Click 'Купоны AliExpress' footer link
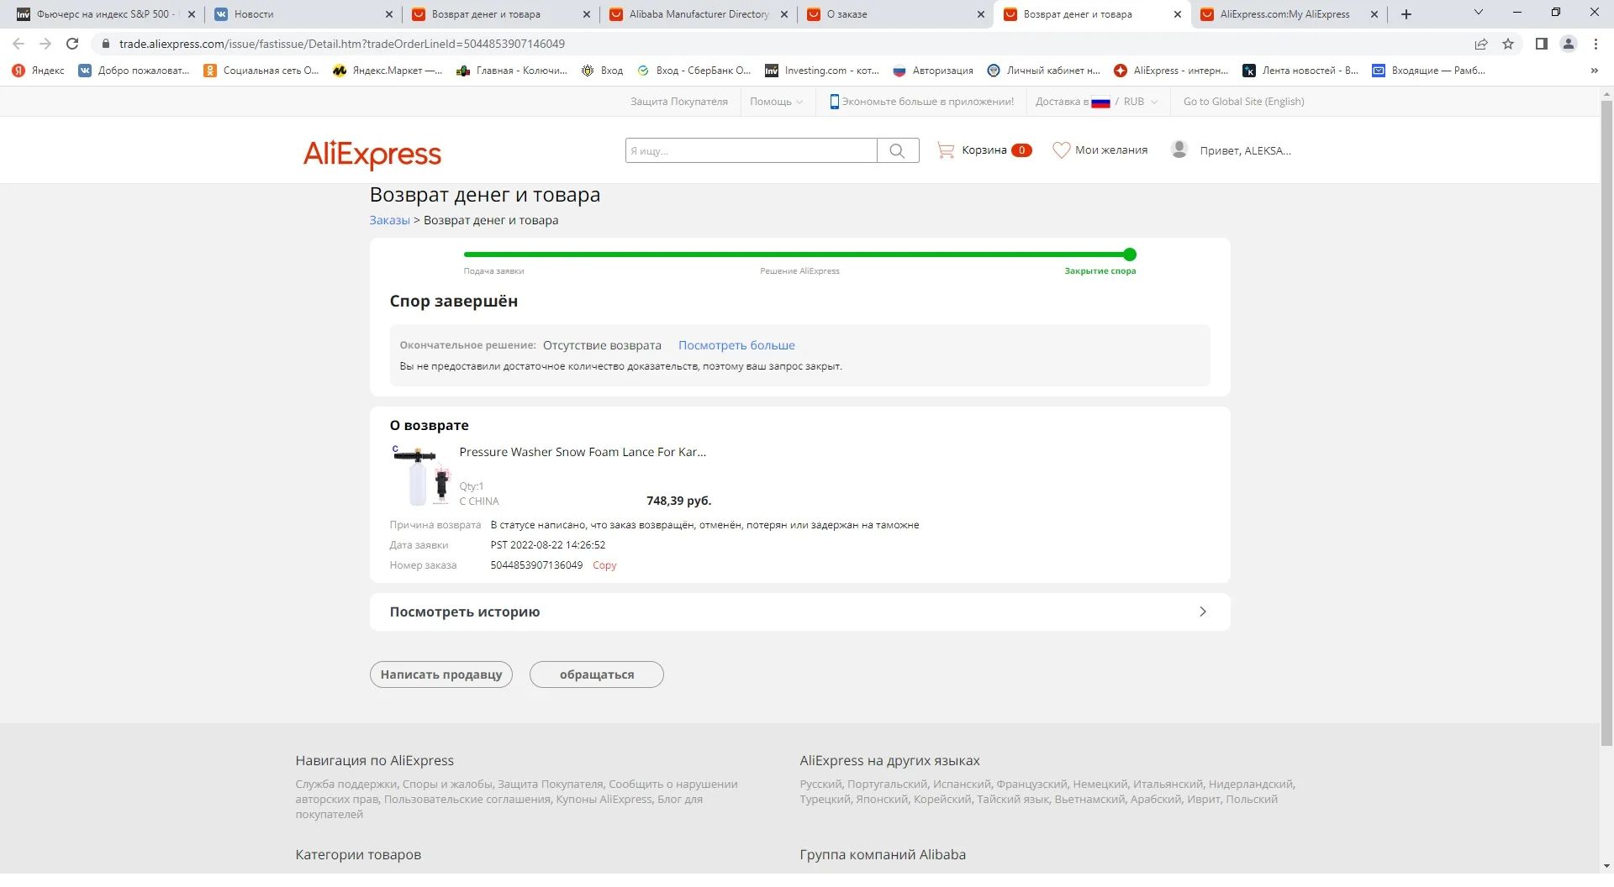Viewport: 1614px width, 887px height. tap(604, 800)
